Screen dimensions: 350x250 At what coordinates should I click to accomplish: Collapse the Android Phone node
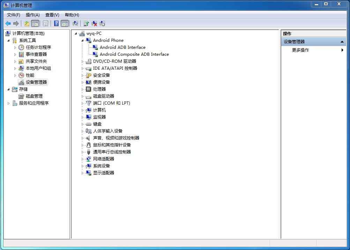(83, 40)
